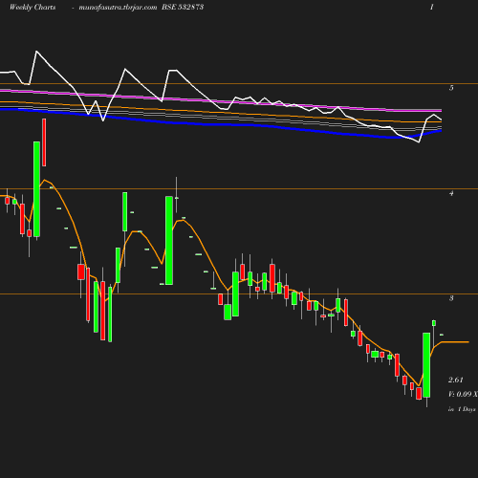Click the munafasutra.tbrjar.com watermark text
478x478 pixels.
coord(118,7)
